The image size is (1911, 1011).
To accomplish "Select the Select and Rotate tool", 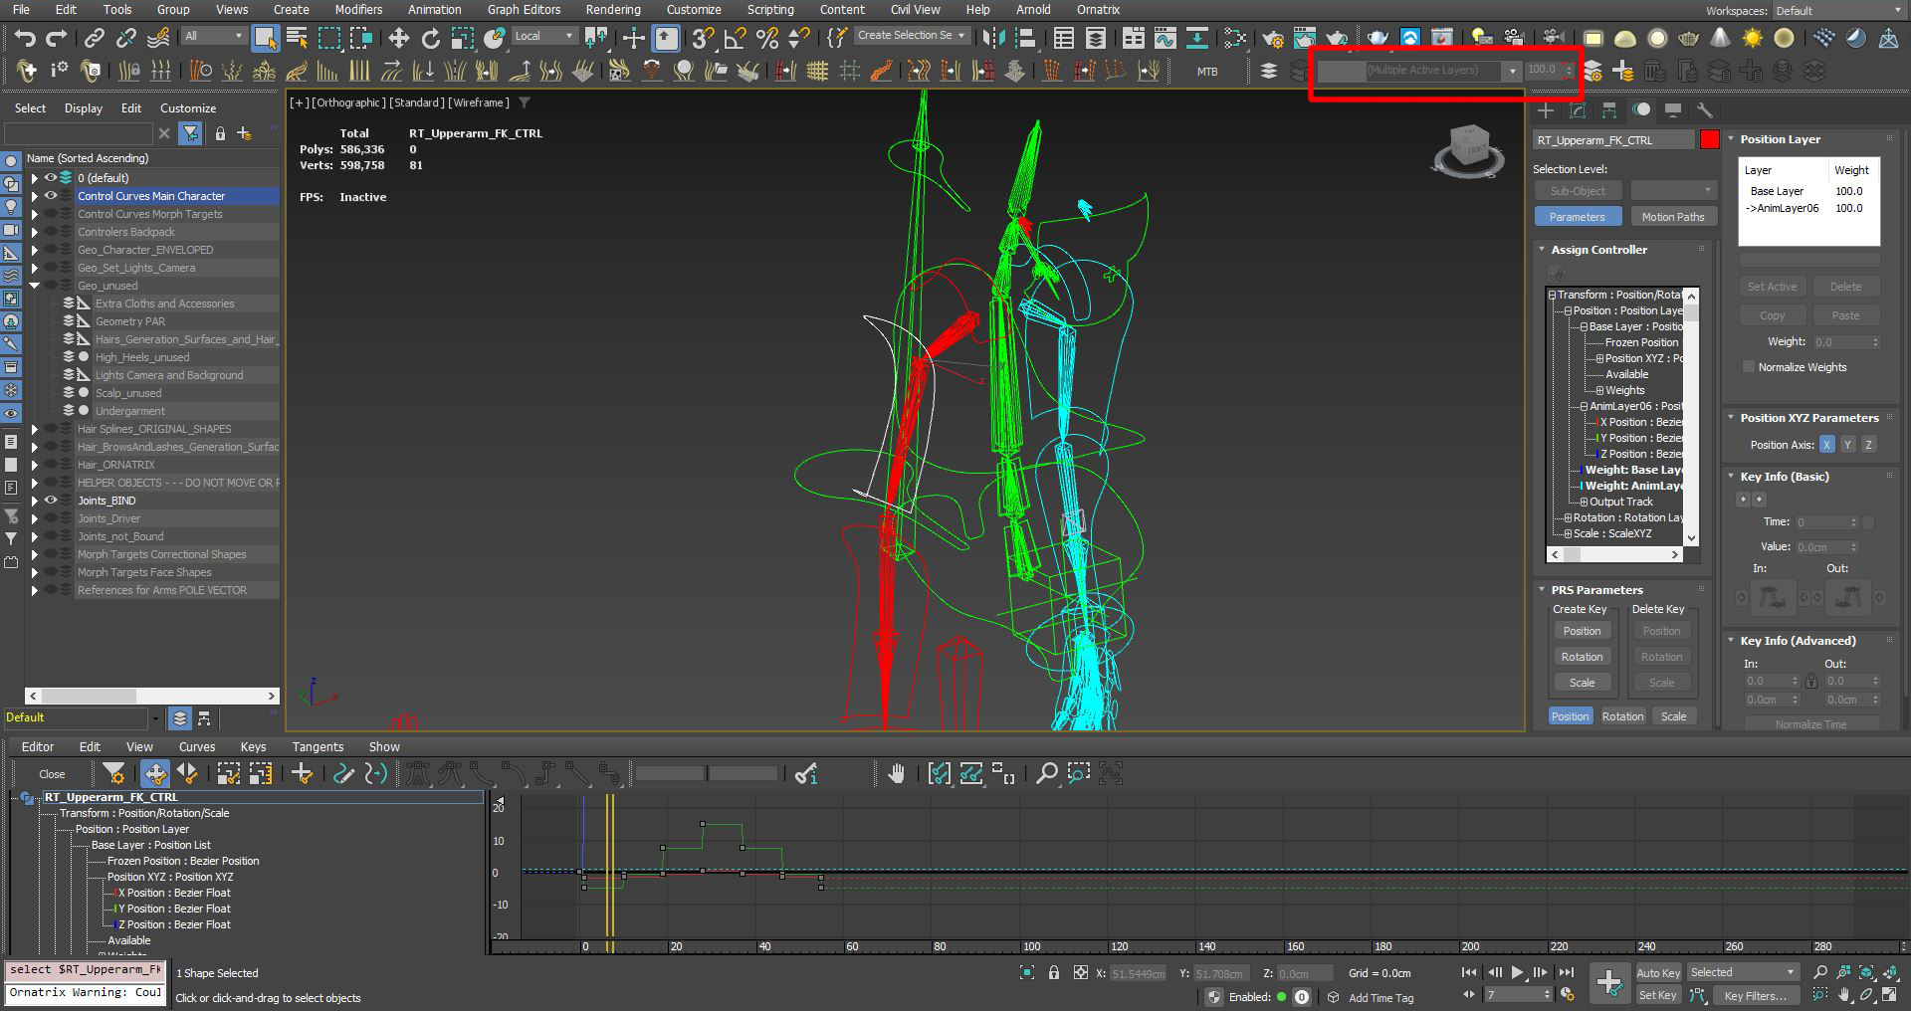I will point(430,38).
